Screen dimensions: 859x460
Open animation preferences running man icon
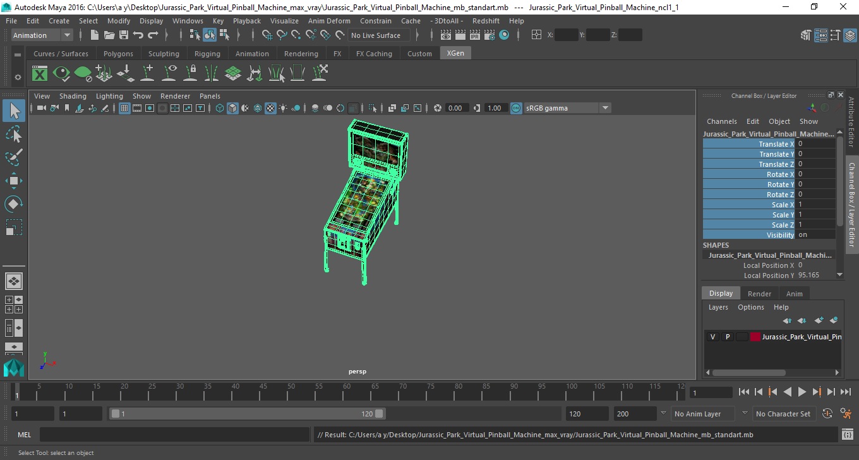(846, 414)
